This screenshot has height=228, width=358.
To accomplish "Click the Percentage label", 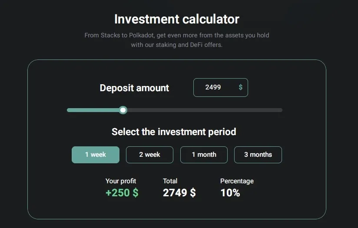I will tap(237, 181).
